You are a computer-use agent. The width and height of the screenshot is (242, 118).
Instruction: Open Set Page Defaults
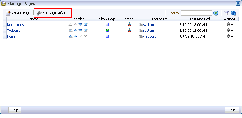(53, 13)
